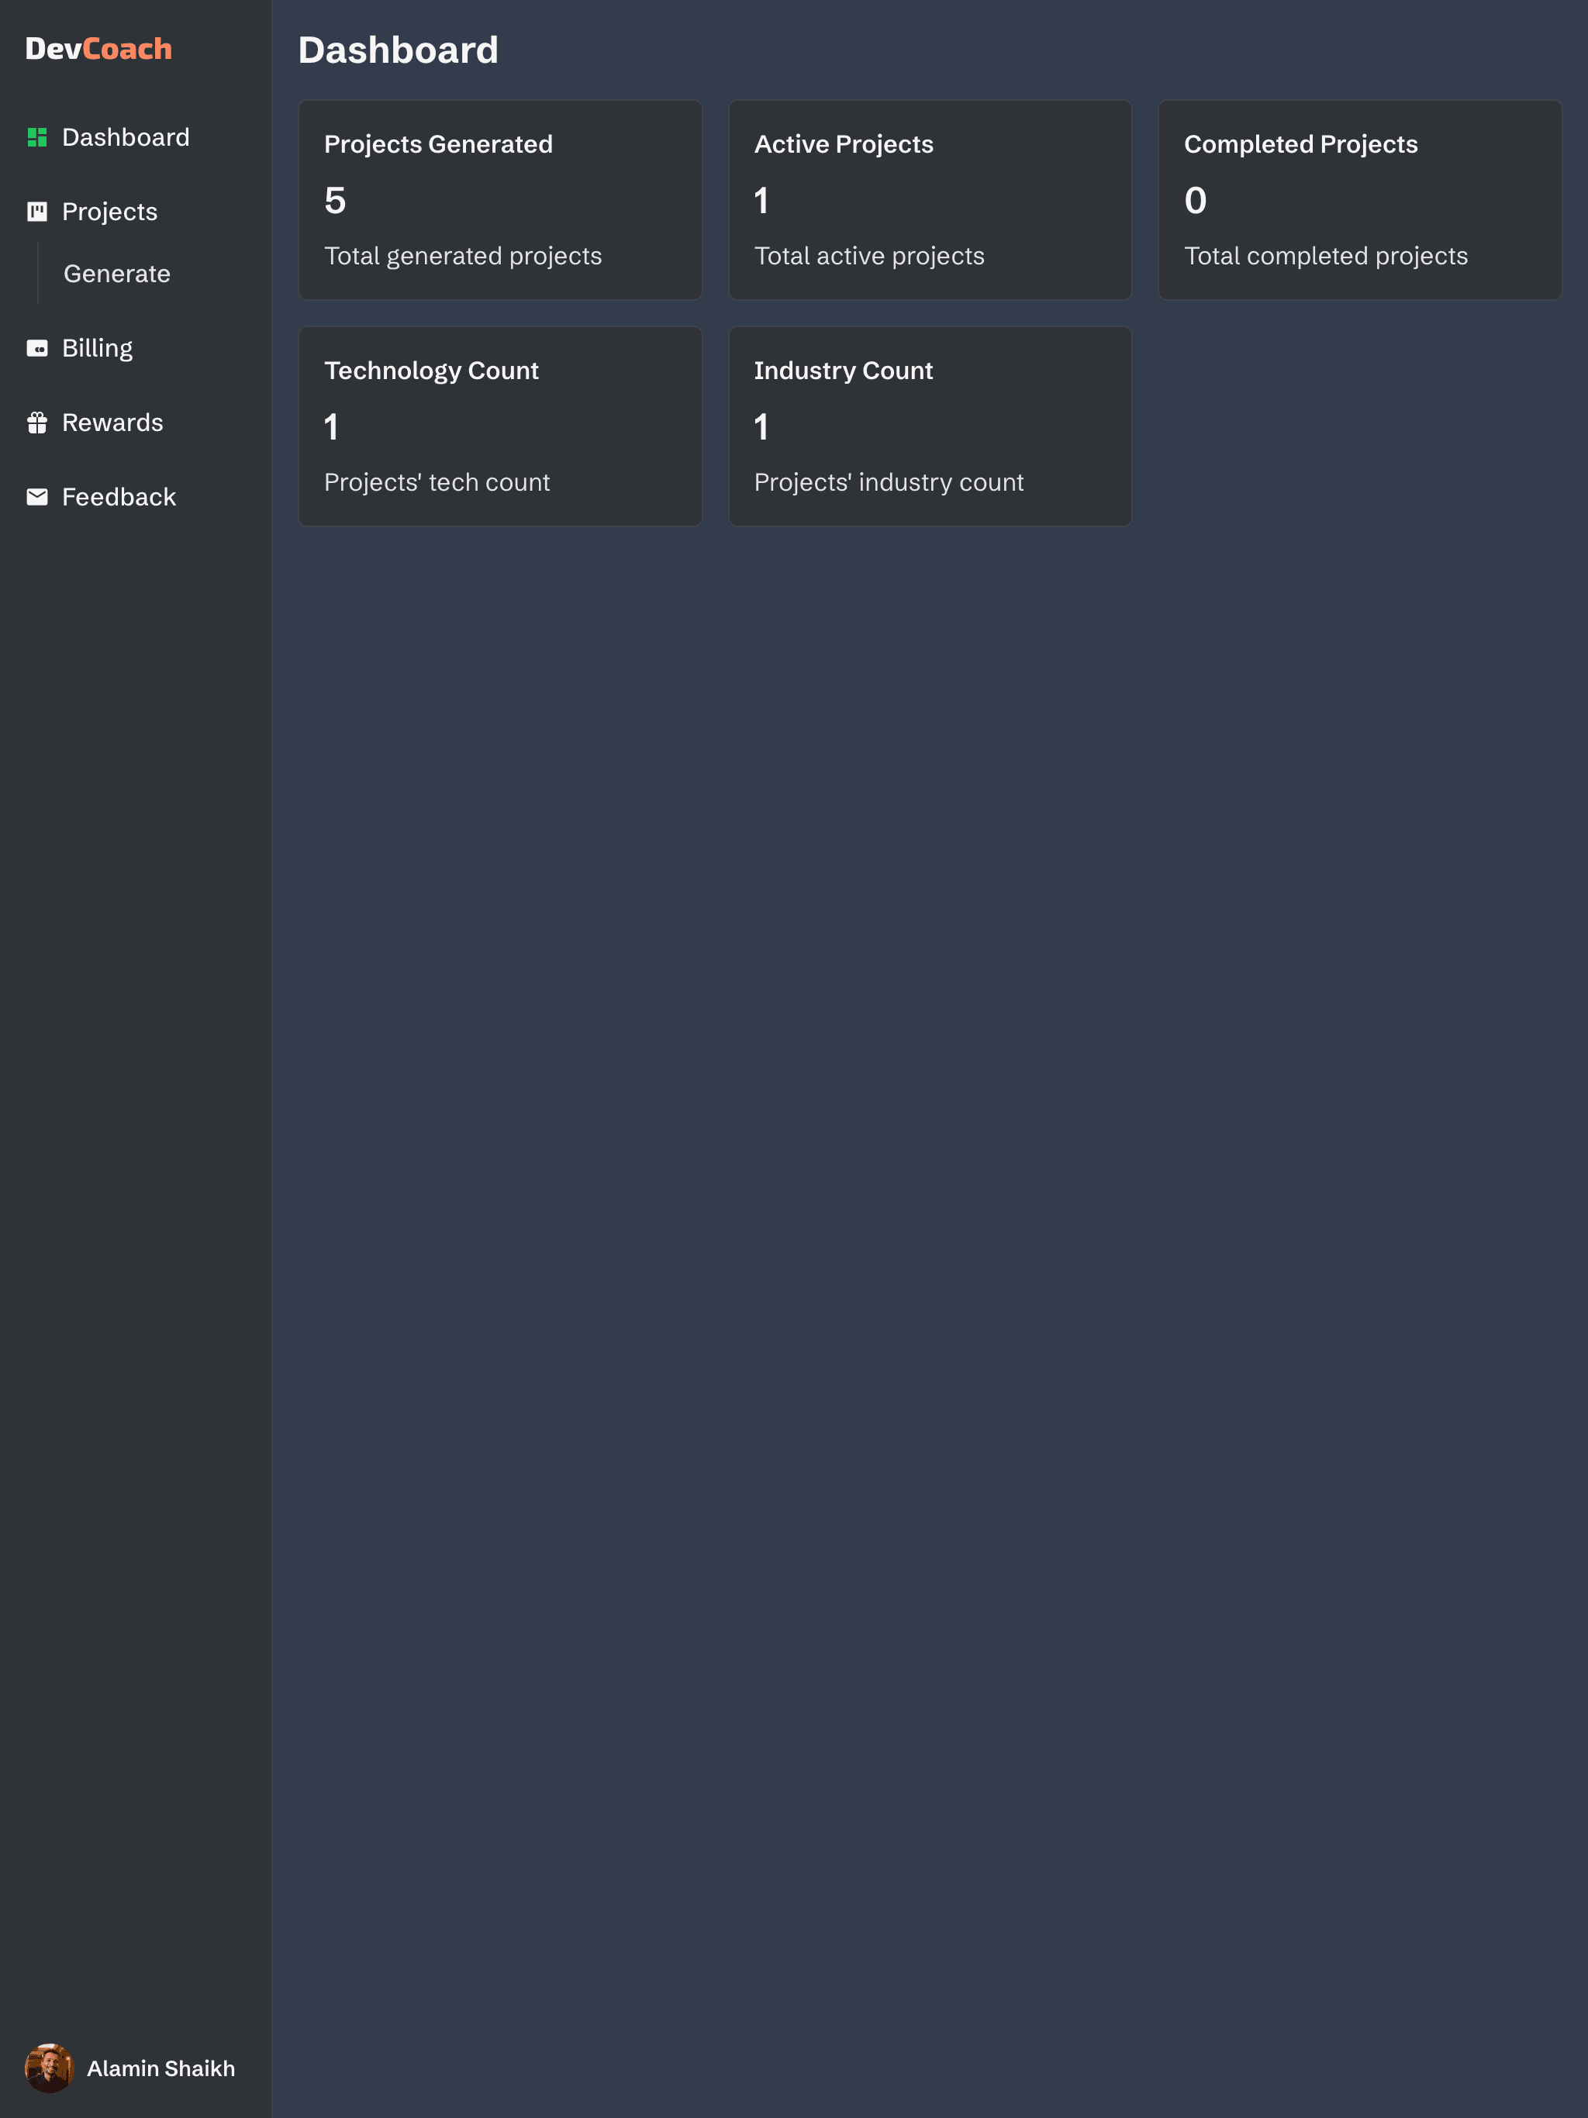1588x2118 pixels.
Task: Open Feedback via the envelope icon
Action: [37, 496]
